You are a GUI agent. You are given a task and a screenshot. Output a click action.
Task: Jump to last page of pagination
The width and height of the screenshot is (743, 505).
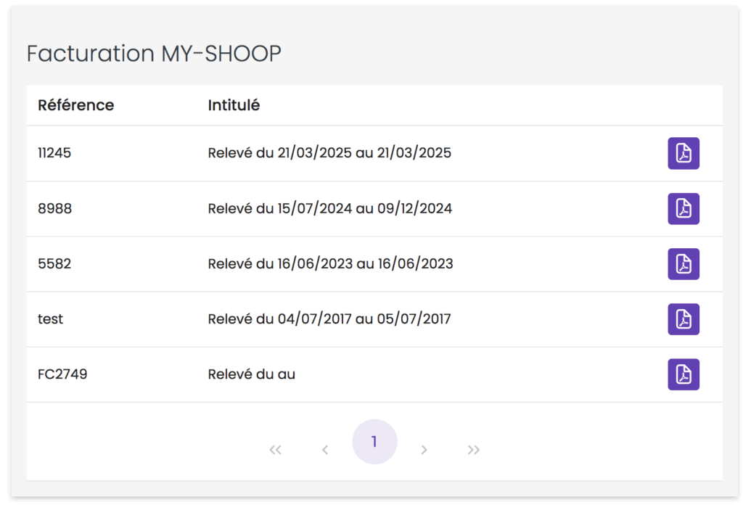[x=473, y=450]
